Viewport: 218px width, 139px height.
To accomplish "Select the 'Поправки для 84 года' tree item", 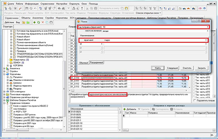I will click(24, 126).
